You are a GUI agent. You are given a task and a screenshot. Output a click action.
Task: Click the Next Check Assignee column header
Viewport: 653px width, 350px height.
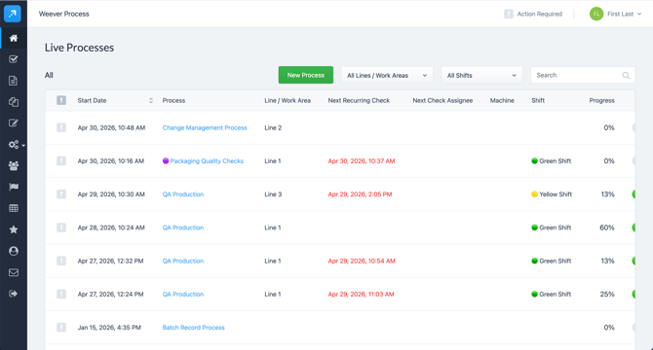point(442,100)
